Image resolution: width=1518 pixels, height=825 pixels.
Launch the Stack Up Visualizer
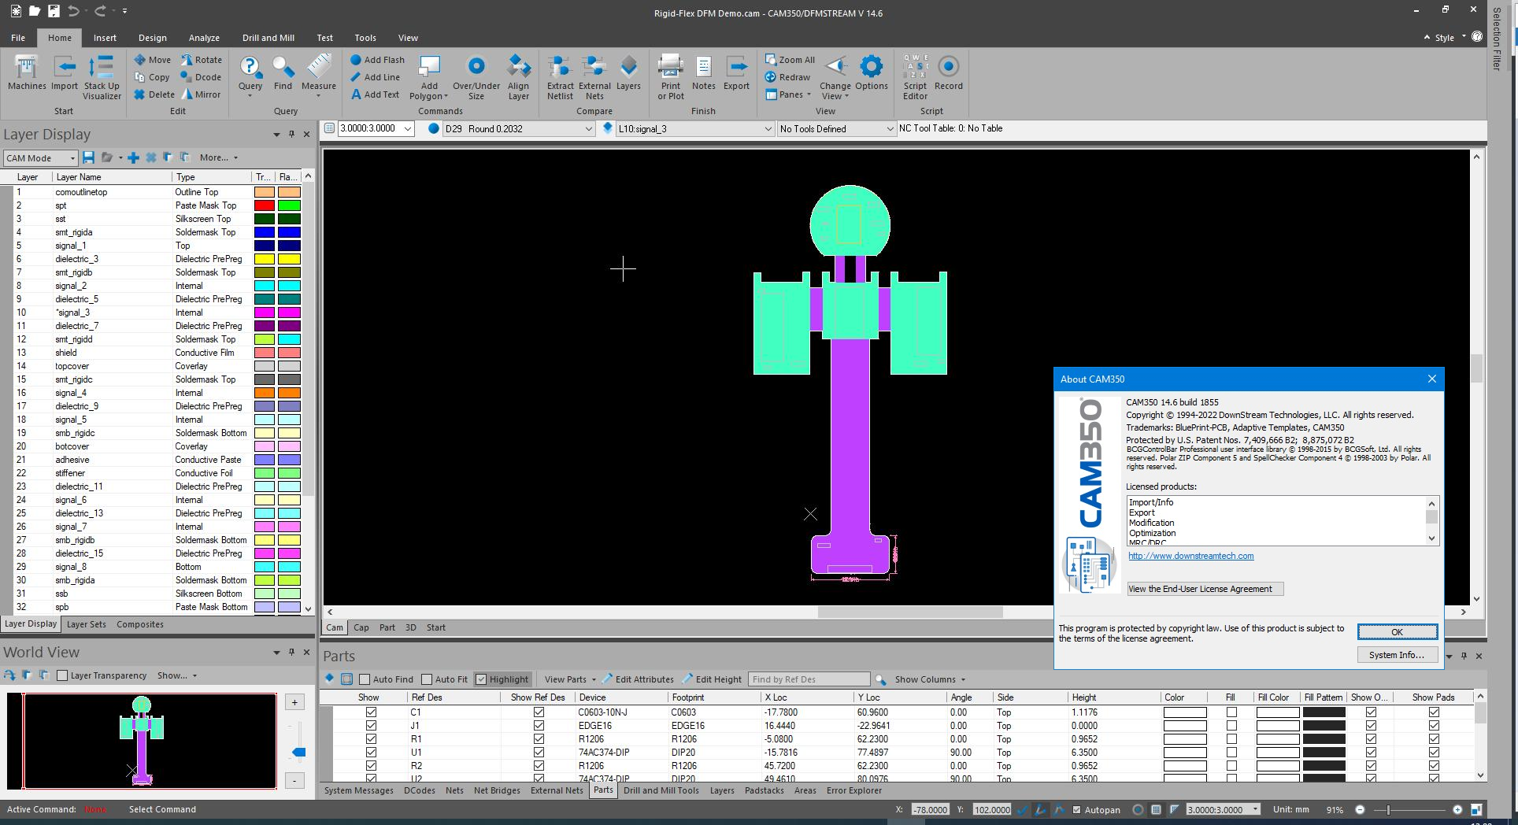tap(102, 77)
